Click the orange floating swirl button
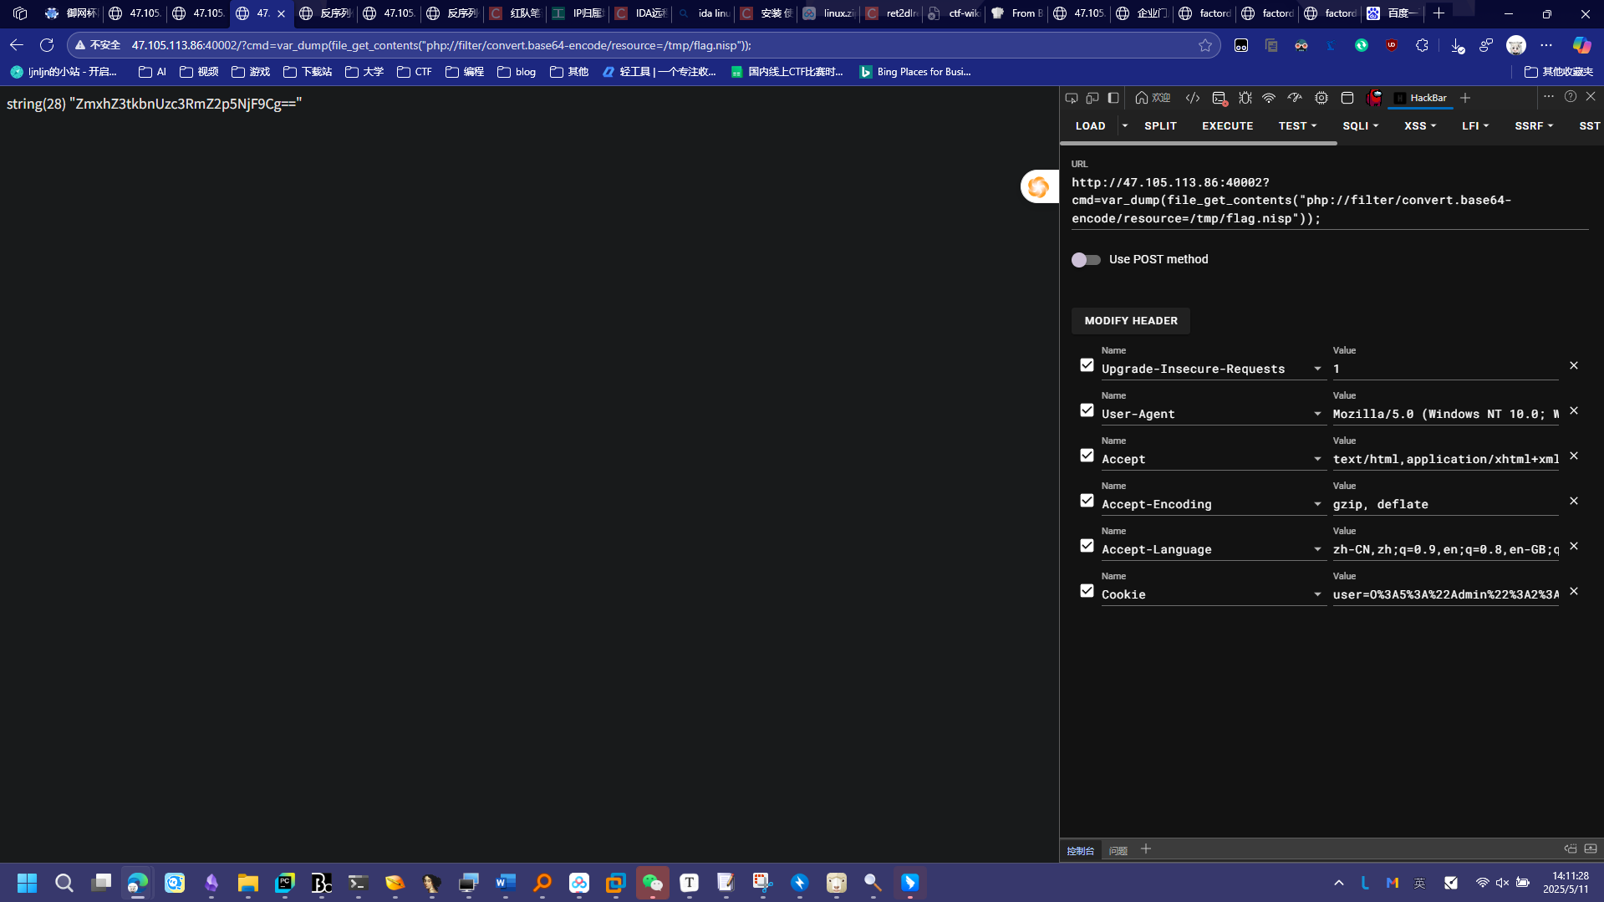This screenshot has height=902, width=1604. (1038, 186)
